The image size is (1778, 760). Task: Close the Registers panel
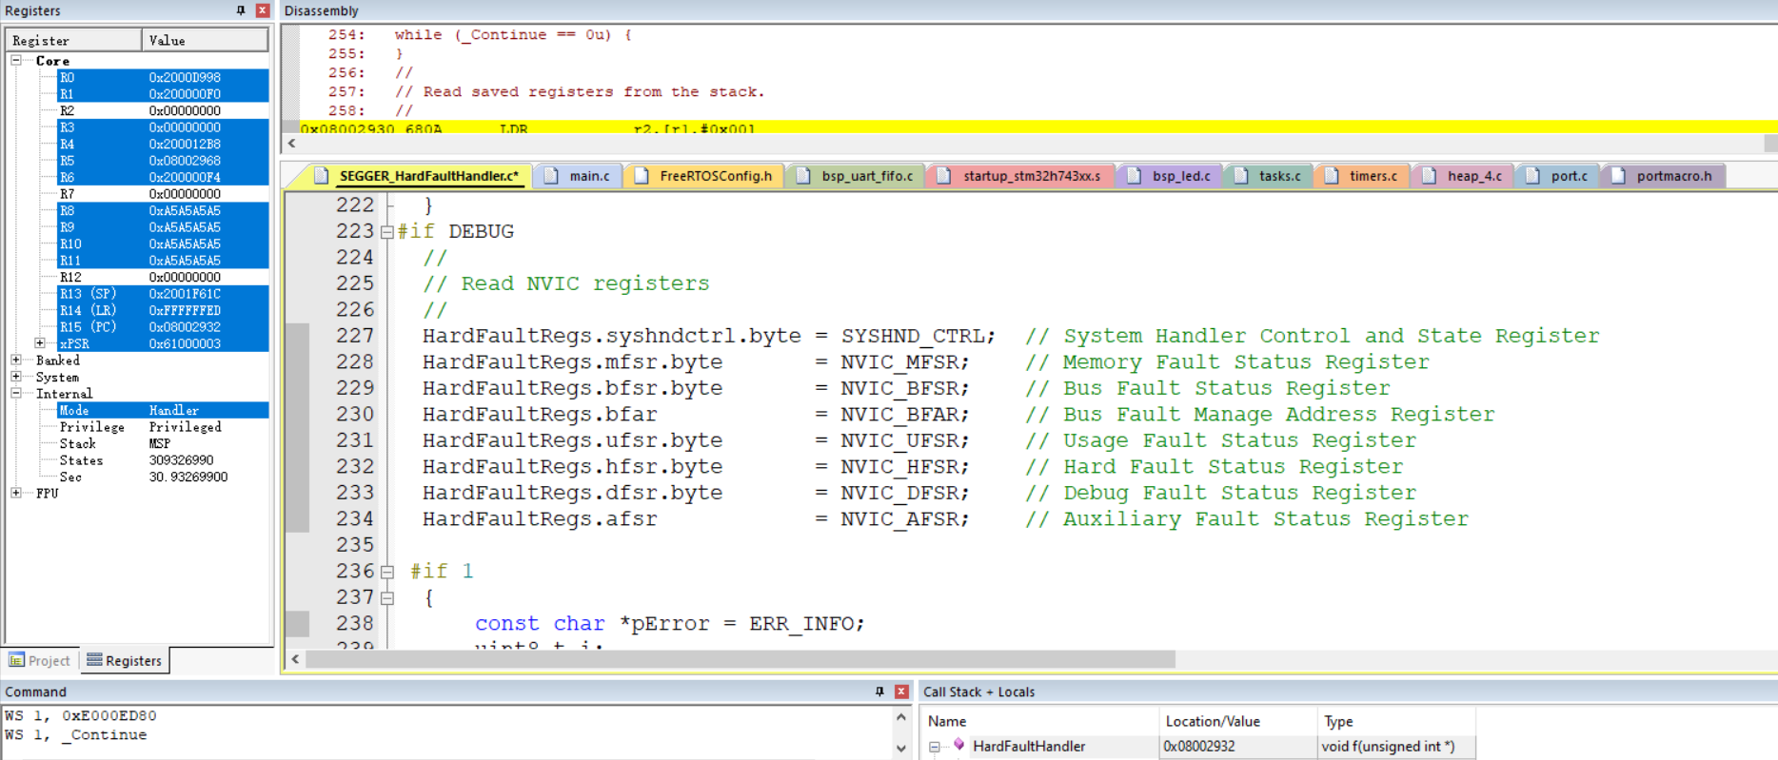pos(263,10)
